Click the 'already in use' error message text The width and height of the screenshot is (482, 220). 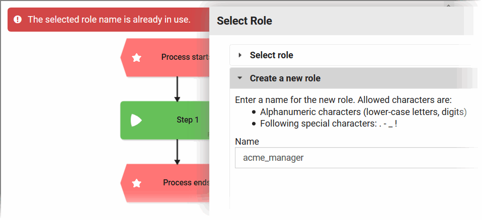(109, 20)
